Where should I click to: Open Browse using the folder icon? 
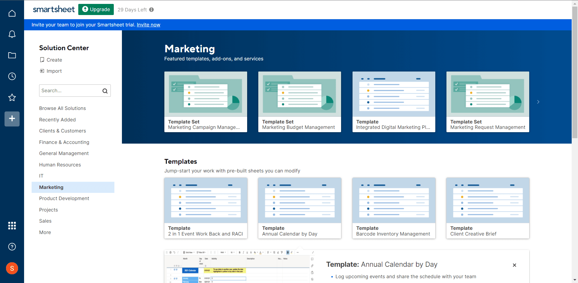tap(12, 55)
